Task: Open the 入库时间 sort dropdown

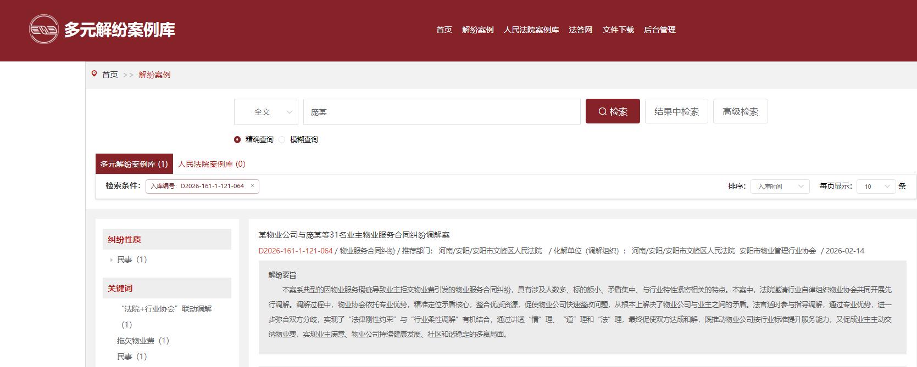Action: pyautogui.click(x=780, y=187)
